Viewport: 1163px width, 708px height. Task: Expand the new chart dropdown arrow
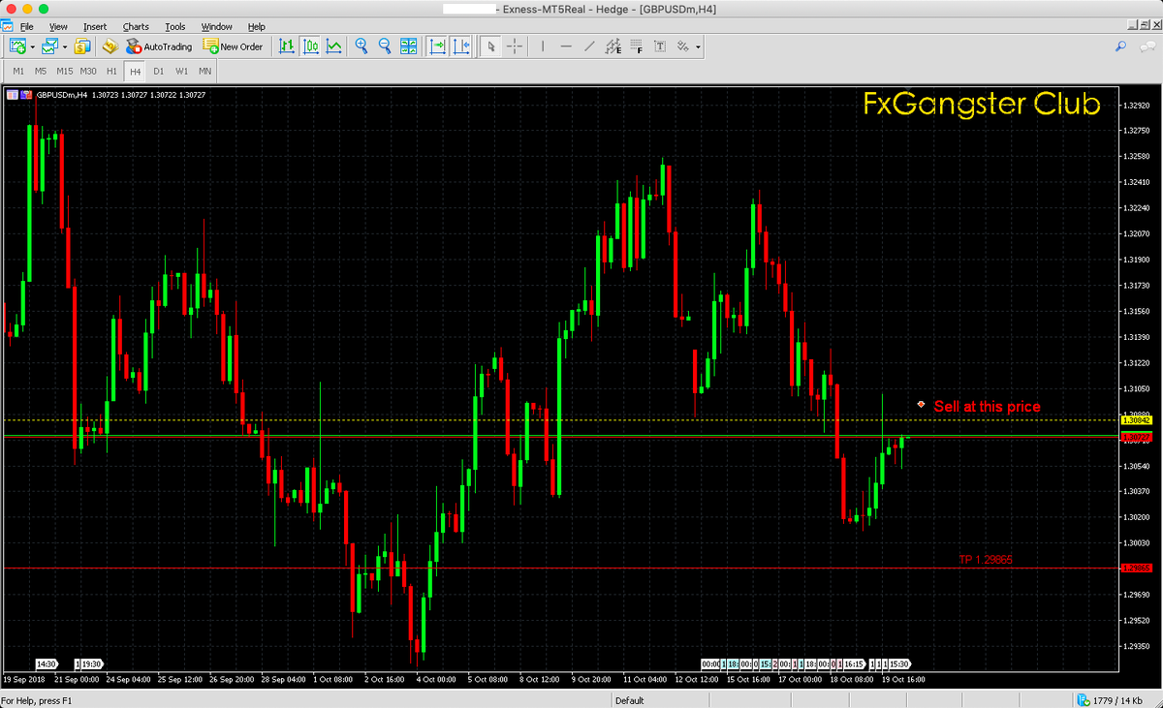point(32,46)
